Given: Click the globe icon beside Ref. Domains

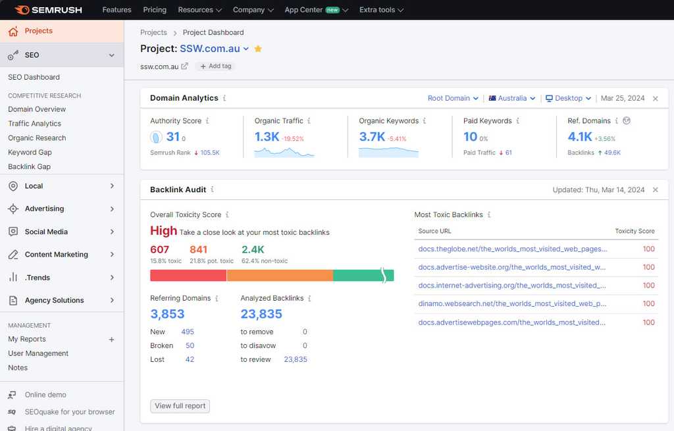Looking at the screenshot, I should pyautogui.click(x=627, y=121).
